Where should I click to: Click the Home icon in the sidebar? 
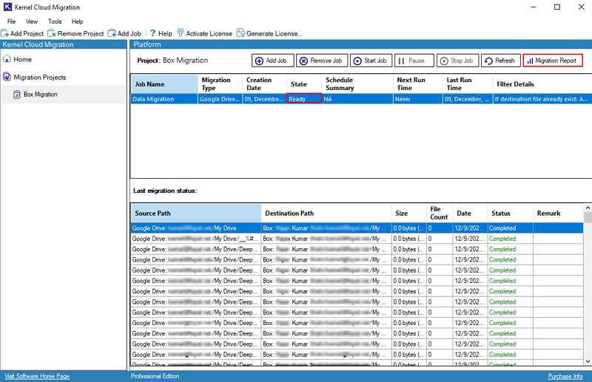point(7,59)
